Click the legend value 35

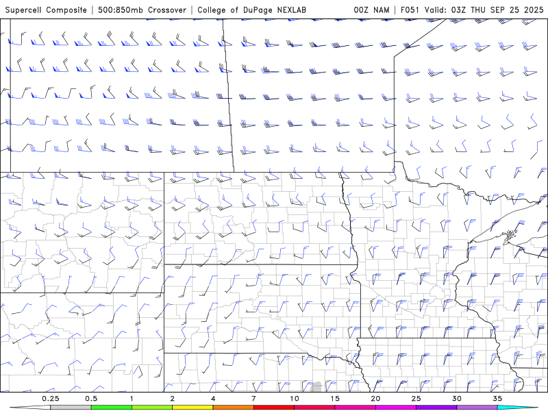497,399
